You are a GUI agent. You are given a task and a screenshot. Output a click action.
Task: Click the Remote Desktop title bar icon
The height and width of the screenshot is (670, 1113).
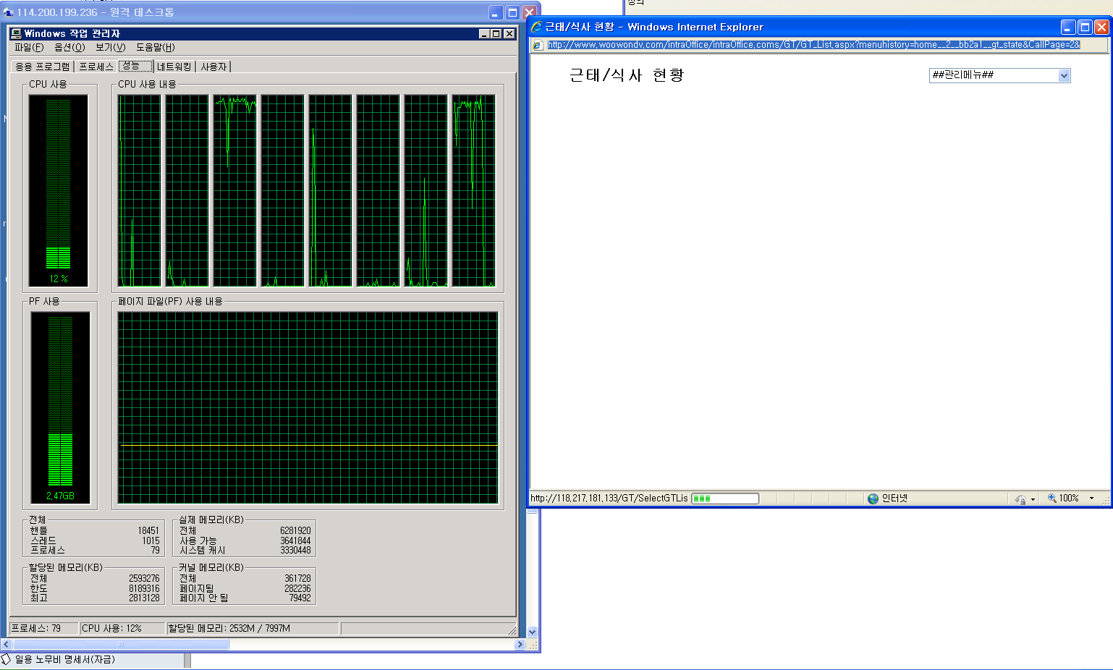[x=9, y=12]
